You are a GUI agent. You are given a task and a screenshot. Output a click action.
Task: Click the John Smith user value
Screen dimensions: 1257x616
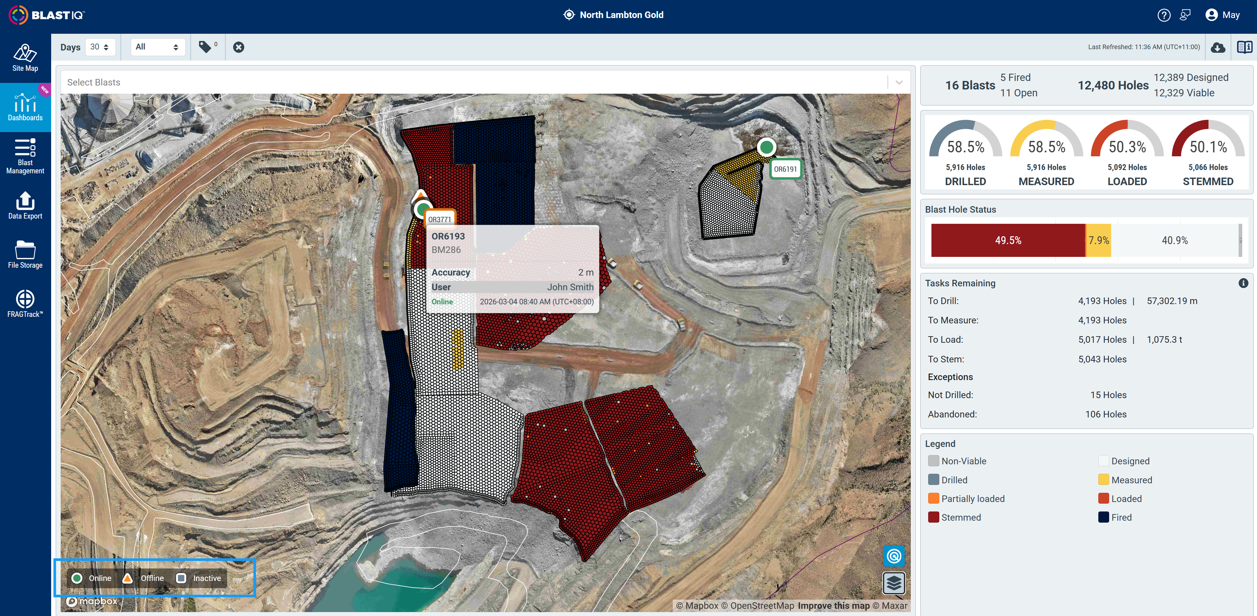pos(570,287)
